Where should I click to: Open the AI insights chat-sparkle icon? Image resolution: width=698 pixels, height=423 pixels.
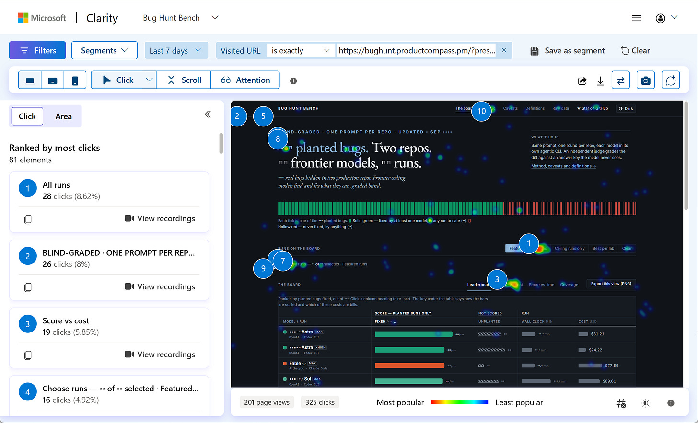tap(671, 80)
